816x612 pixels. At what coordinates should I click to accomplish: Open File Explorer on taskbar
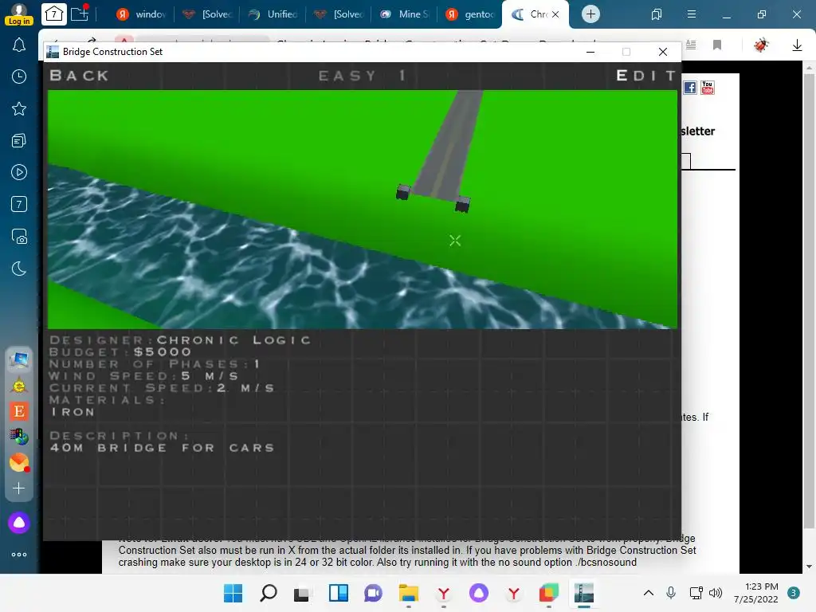[409, 593]
